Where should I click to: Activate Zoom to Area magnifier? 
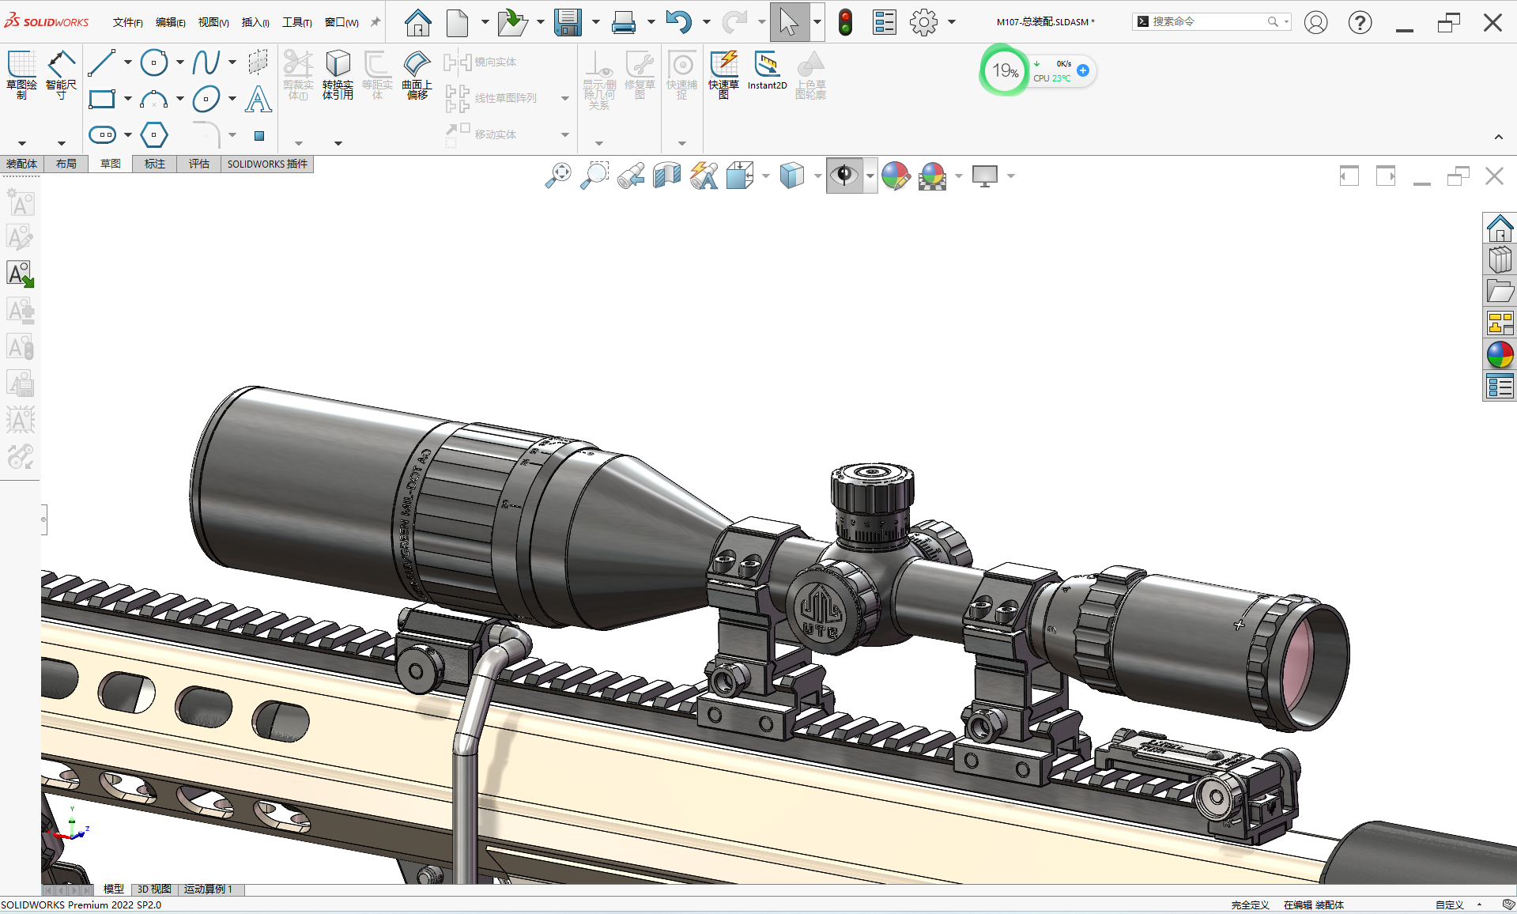[594, 176]
